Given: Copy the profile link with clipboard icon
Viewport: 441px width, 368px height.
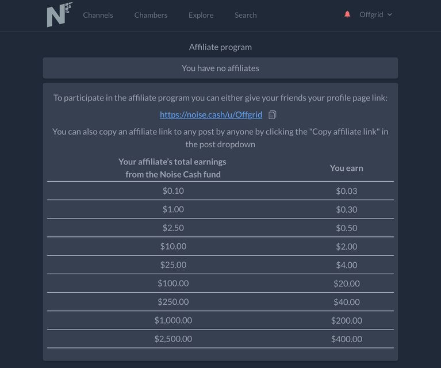Looking at the screenshot, I should point(273,115).
